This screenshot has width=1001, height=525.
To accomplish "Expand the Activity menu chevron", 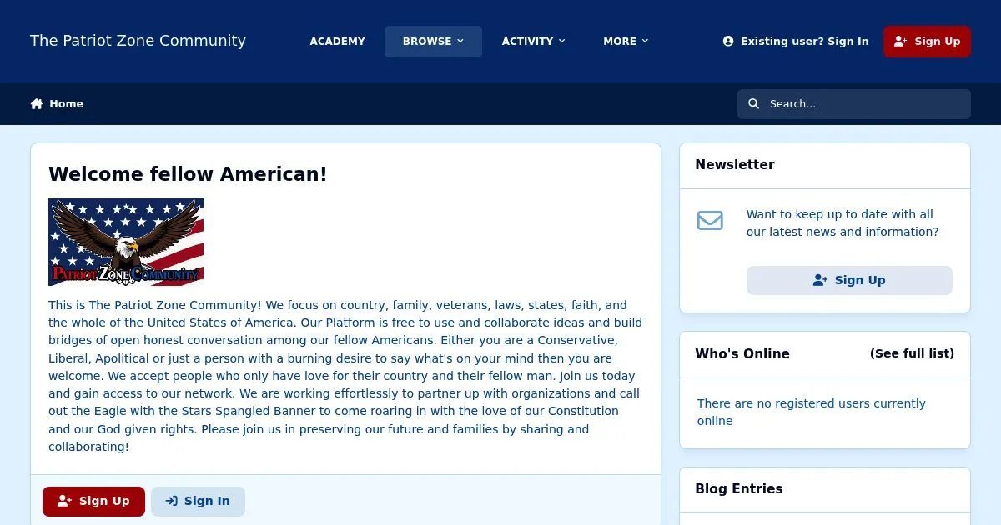I will (x=561, y=42).
